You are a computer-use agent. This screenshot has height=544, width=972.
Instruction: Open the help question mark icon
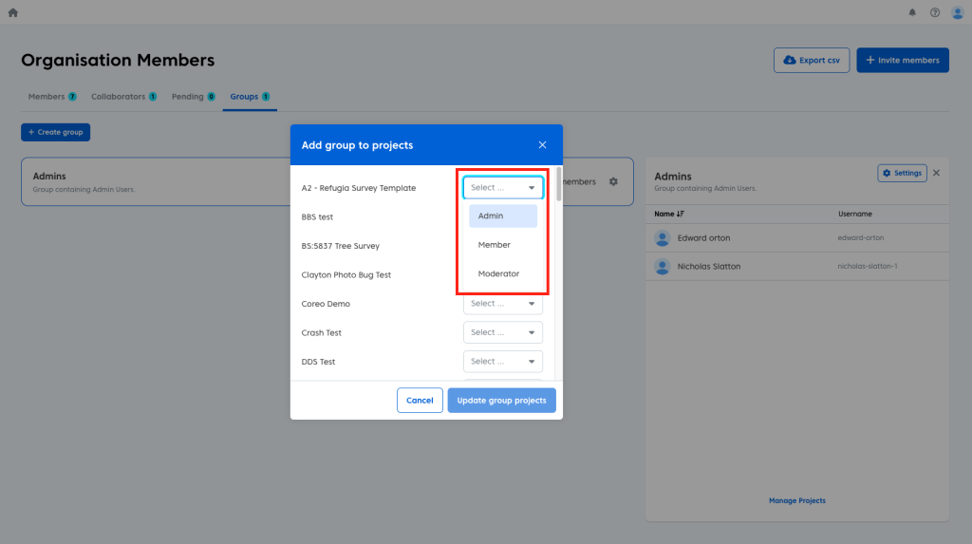coord(935,12)
